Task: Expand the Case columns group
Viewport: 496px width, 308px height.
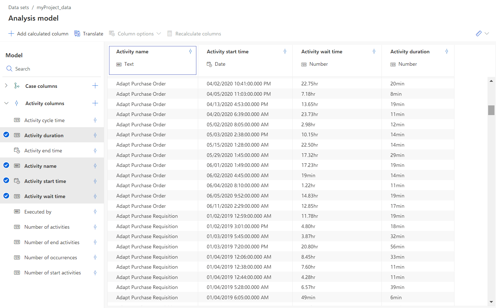Action: (6, 86)
